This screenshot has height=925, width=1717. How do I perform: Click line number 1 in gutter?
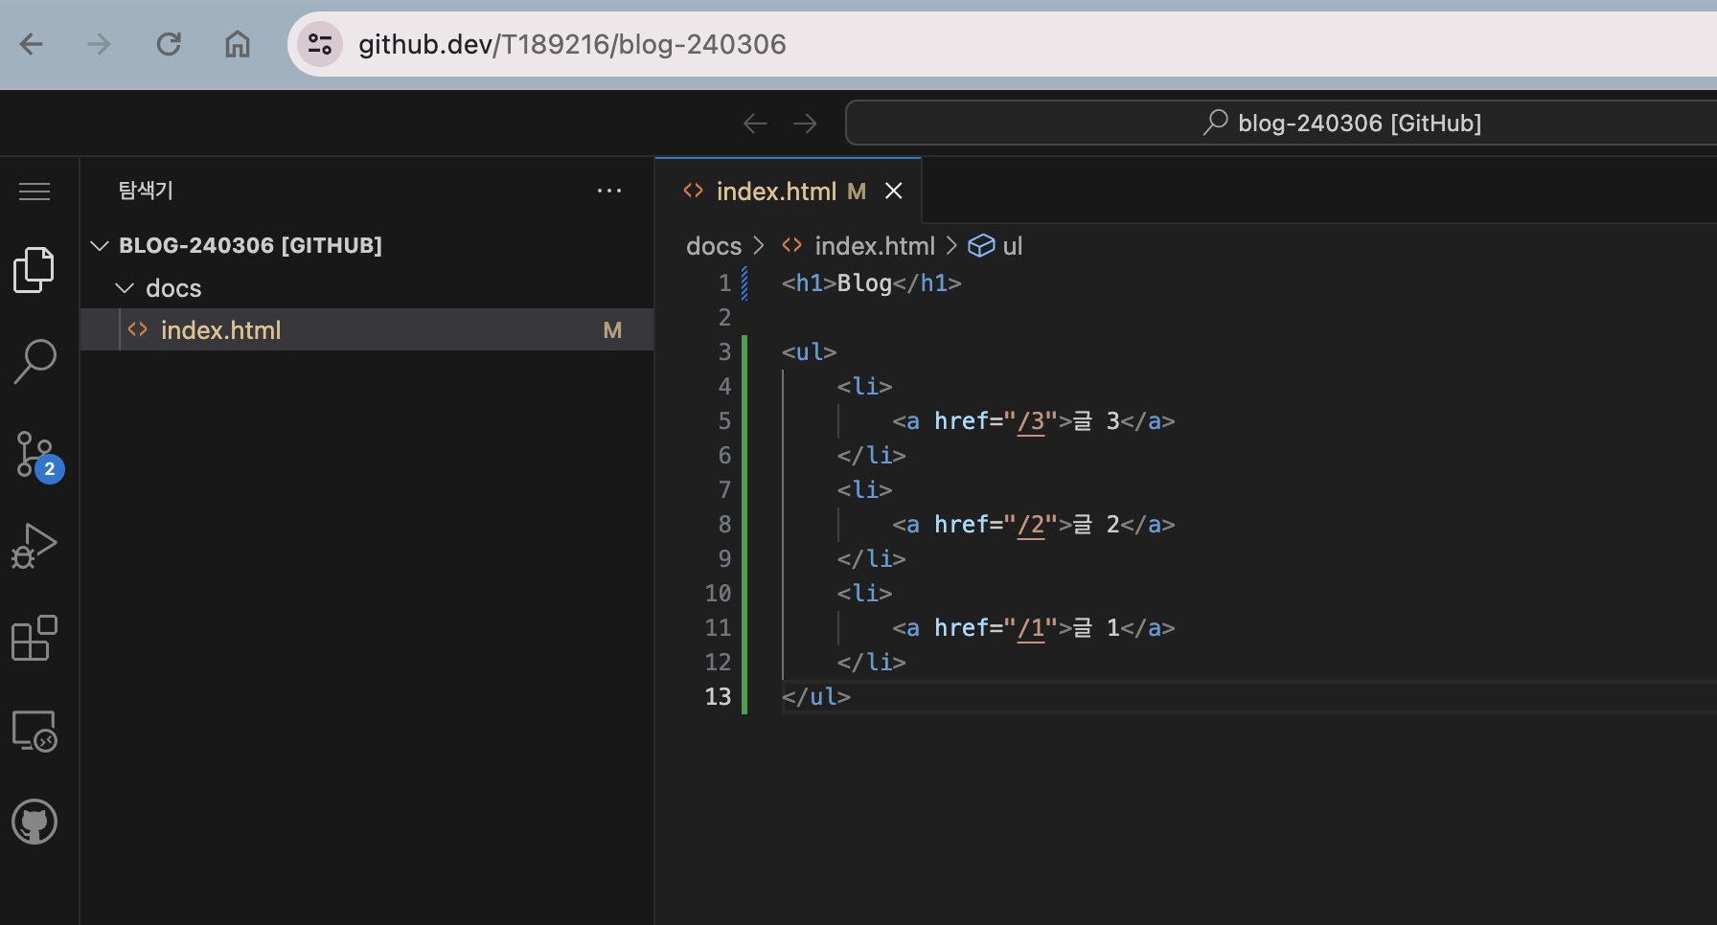(724, 282)
